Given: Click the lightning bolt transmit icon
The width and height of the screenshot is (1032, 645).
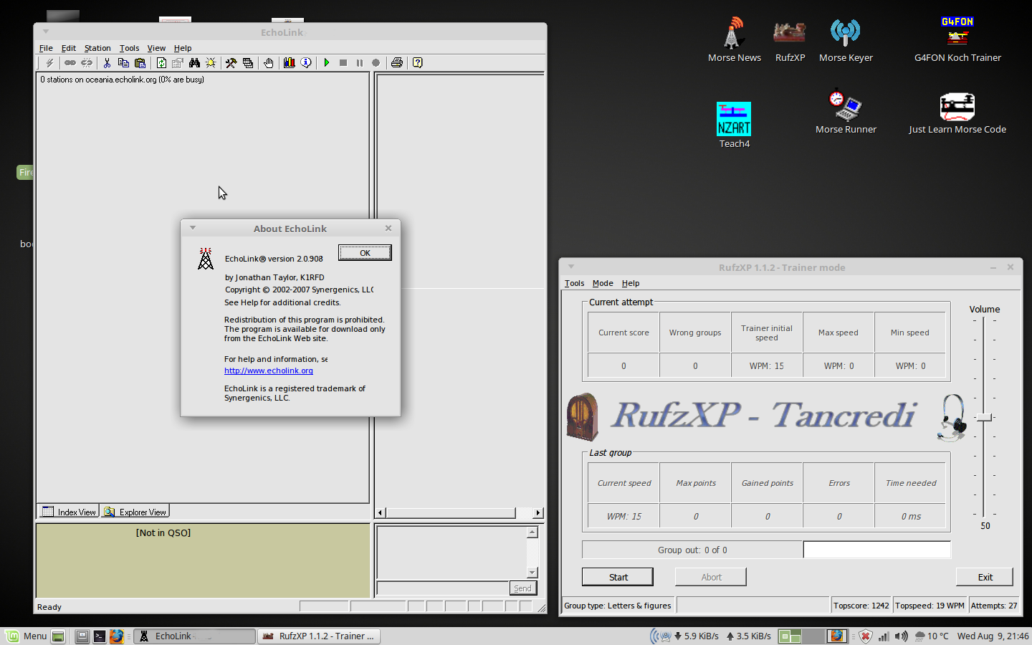Looking at the screenshot, I should 49,63.
